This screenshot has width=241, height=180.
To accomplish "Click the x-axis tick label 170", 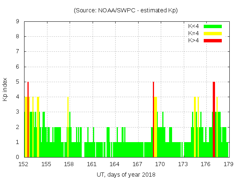I will (160, 164).
